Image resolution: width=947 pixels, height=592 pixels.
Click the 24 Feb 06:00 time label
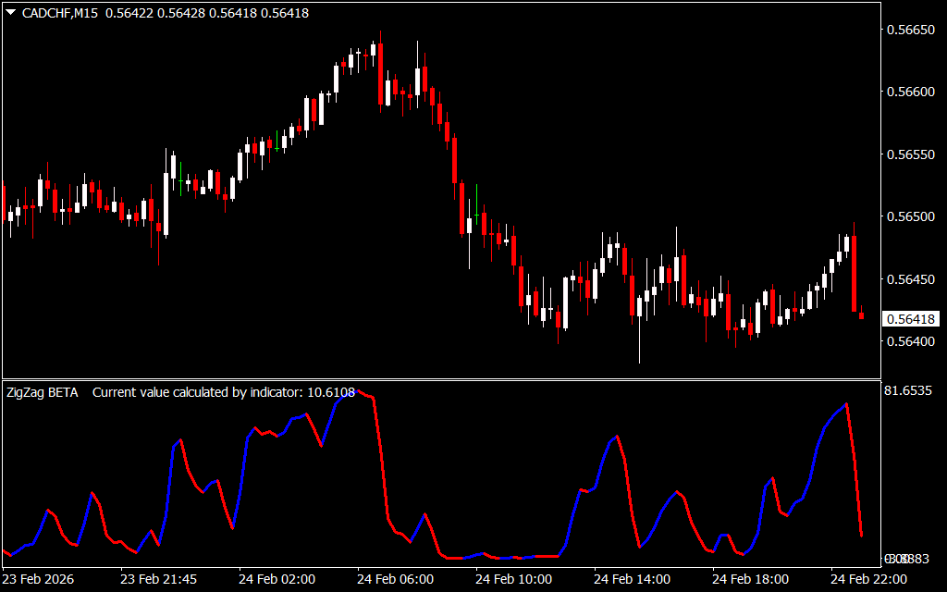[396, 579]
